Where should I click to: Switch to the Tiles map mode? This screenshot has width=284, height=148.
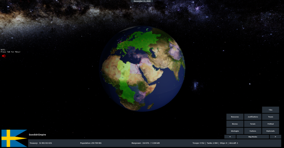point(270,110)
